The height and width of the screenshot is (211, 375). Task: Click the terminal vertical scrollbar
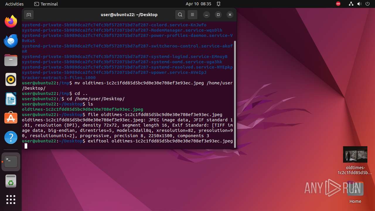pyautogui.click(x=235, y=94)
